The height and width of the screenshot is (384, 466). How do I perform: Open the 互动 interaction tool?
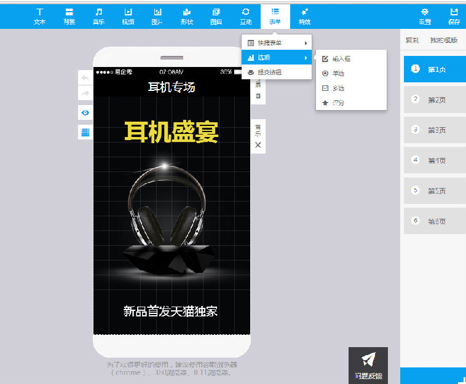point(245,17)
